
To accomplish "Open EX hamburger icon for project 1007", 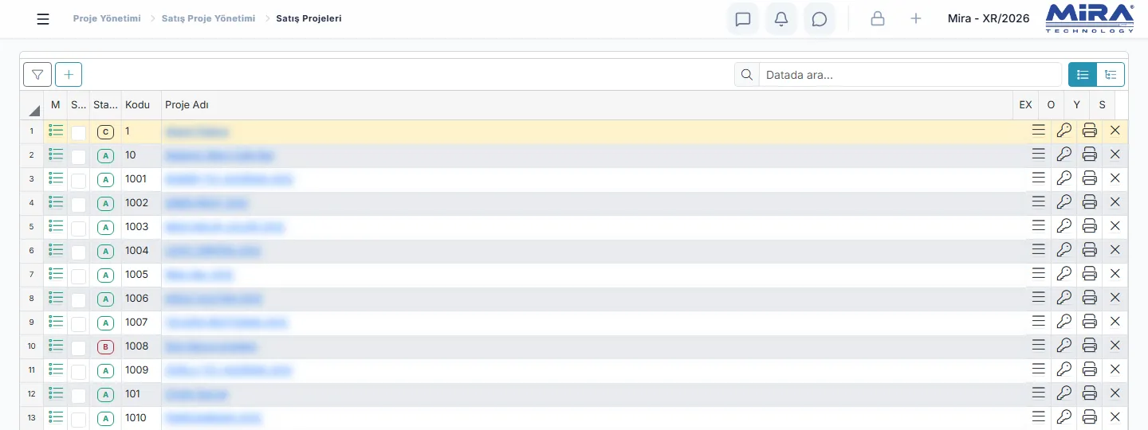I will click(1038, 322).
